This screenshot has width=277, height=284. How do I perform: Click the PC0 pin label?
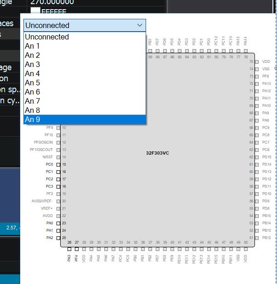[49, 164]
